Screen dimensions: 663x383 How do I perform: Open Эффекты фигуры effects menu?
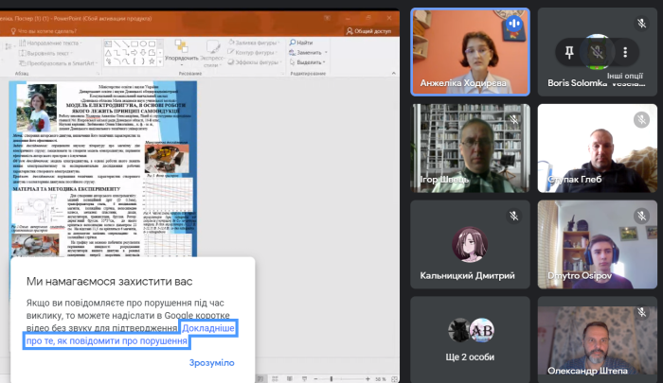[253, 62]
